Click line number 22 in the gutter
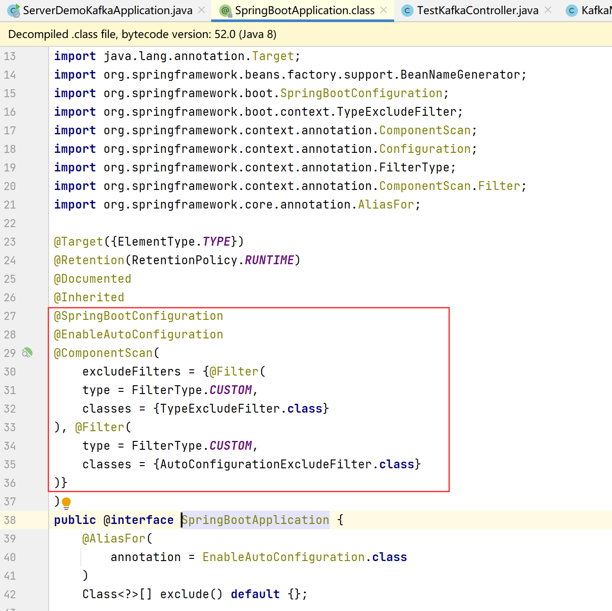The height and width of the screenshot is (611, 612). pyautogui.click(x=10, y=223)
